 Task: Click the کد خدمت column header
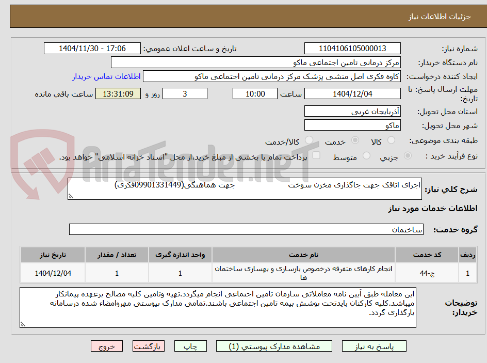427,255
